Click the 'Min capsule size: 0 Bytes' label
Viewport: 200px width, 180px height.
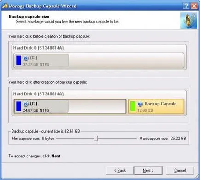click(x=33, y=139)
